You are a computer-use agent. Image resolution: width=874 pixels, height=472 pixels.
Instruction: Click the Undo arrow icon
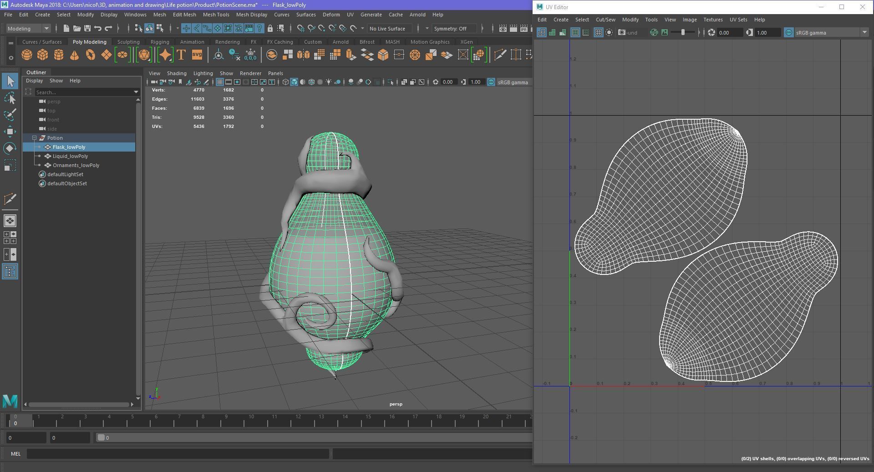98,28
